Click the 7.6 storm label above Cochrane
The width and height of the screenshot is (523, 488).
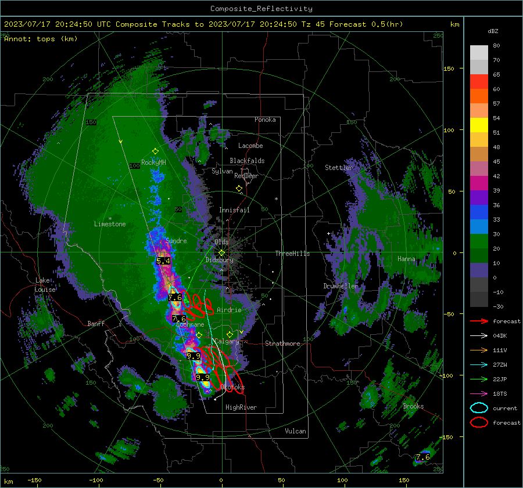coord(179,319)
